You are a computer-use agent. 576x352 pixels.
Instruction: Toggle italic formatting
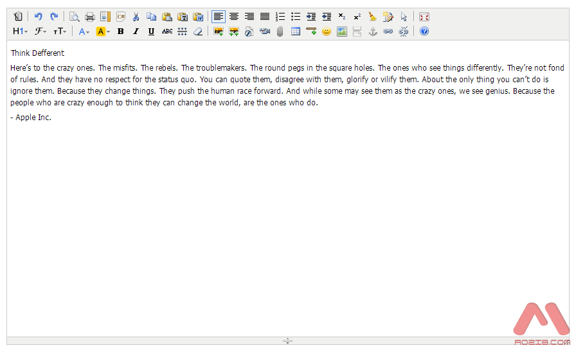136,31
